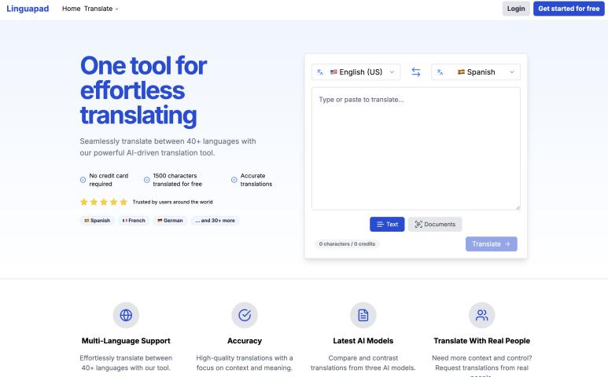Screen dimensions: 608x377
Task: Click the Latest AI Models document icon
Action: [x=363, y=315]
